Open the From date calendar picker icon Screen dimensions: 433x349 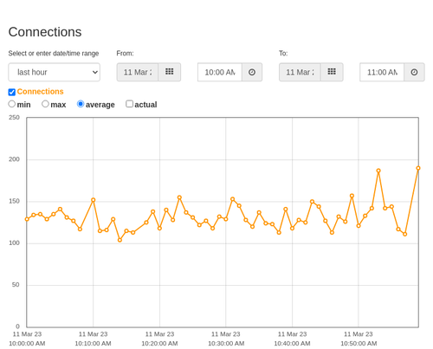(x=170, y=72)
